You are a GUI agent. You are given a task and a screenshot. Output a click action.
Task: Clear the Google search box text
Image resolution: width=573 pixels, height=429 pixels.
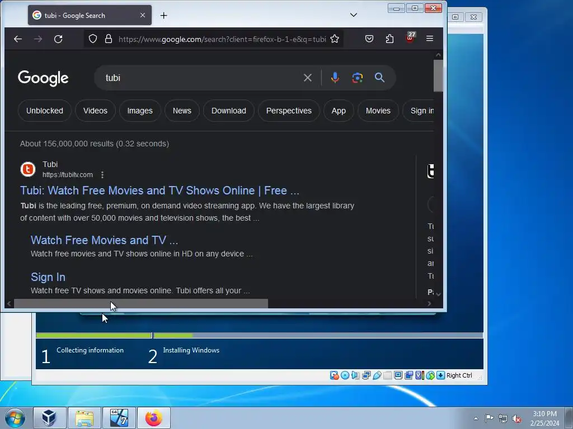pos(308,78)
